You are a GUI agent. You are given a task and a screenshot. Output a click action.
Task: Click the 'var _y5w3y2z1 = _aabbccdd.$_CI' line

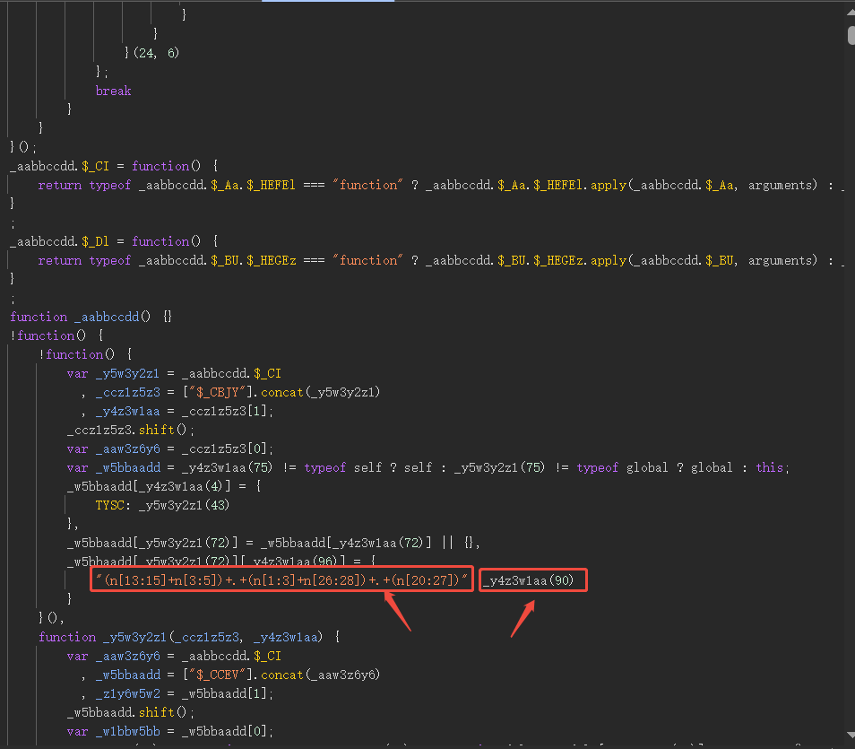coord(174,373)
